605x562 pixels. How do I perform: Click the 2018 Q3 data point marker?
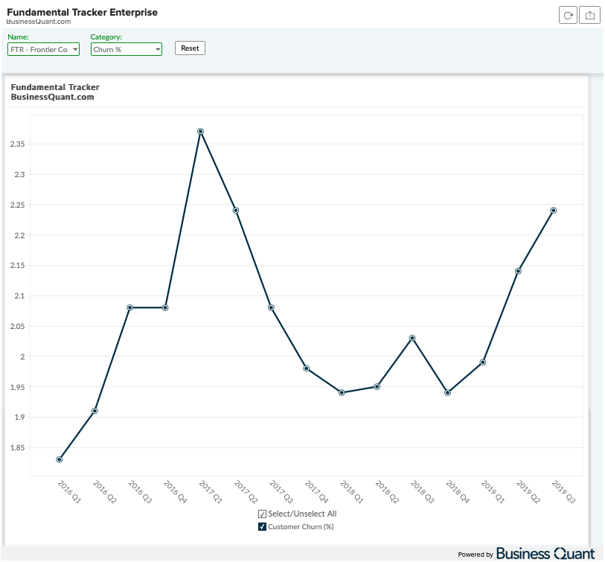(x=412, y=338)
